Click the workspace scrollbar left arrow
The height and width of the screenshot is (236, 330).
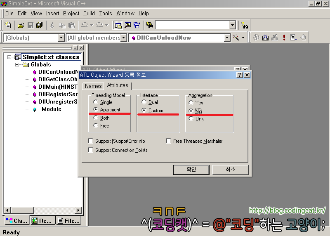click(7, 210)
